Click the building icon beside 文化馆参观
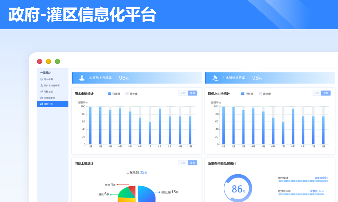Image resolution: width=338 pixels, height=202 pixels. (x=41, y=98)
